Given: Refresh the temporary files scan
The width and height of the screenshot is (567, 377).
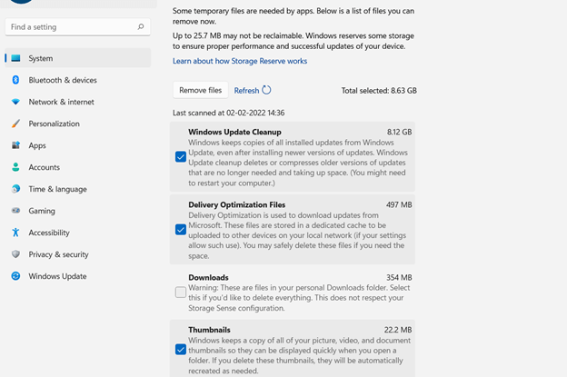Looking at the screenshot, I should pos(253,91).
